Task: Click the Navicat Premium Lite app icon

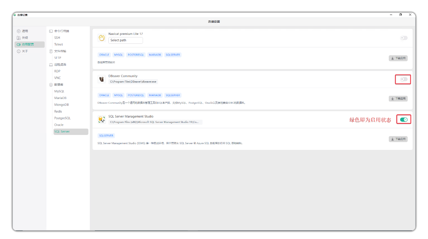Action: (x=102, y=38)
